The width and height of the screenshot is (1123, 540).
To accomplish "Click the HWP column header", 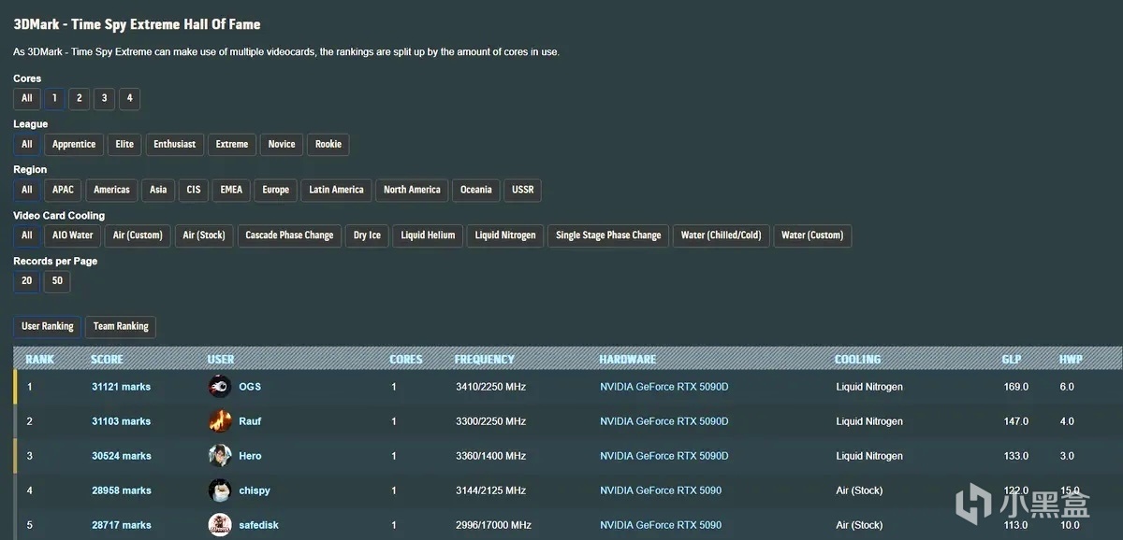I will [x=1071, y=360].
